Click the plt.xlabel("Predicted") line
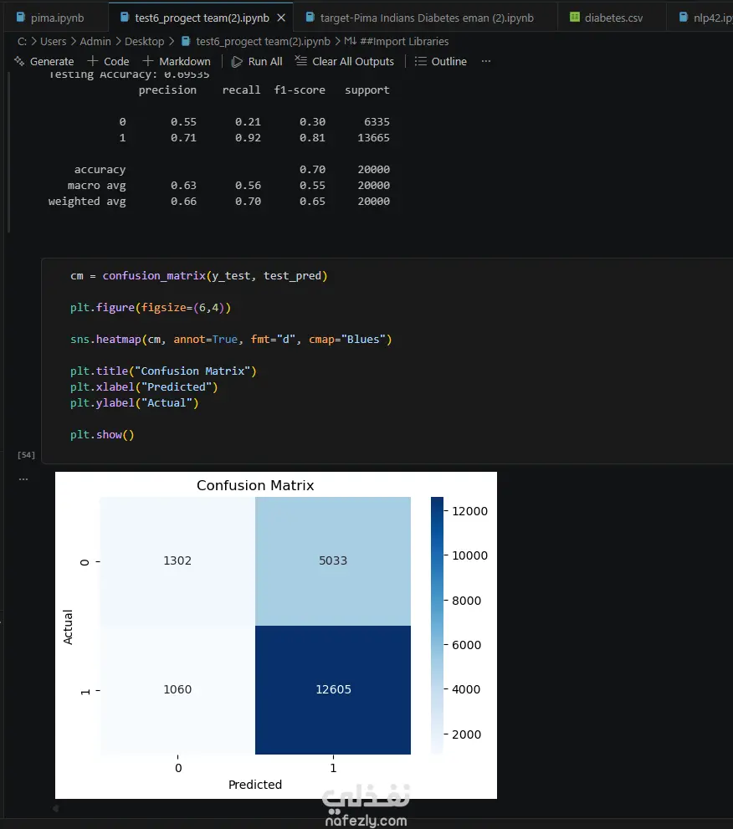The width and height of the screenshot is (733, 829). click(144, 386)
